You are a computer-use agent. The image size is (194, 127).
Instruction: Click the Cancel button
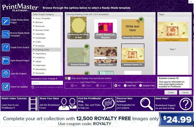[185, 92]
